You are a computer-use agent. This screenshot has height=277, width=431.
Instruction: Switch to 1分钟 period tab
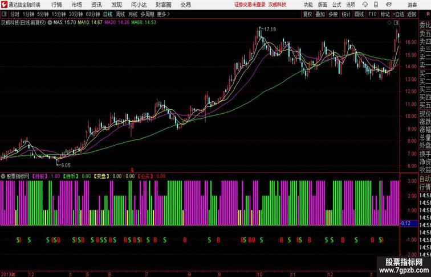(29, 14)
